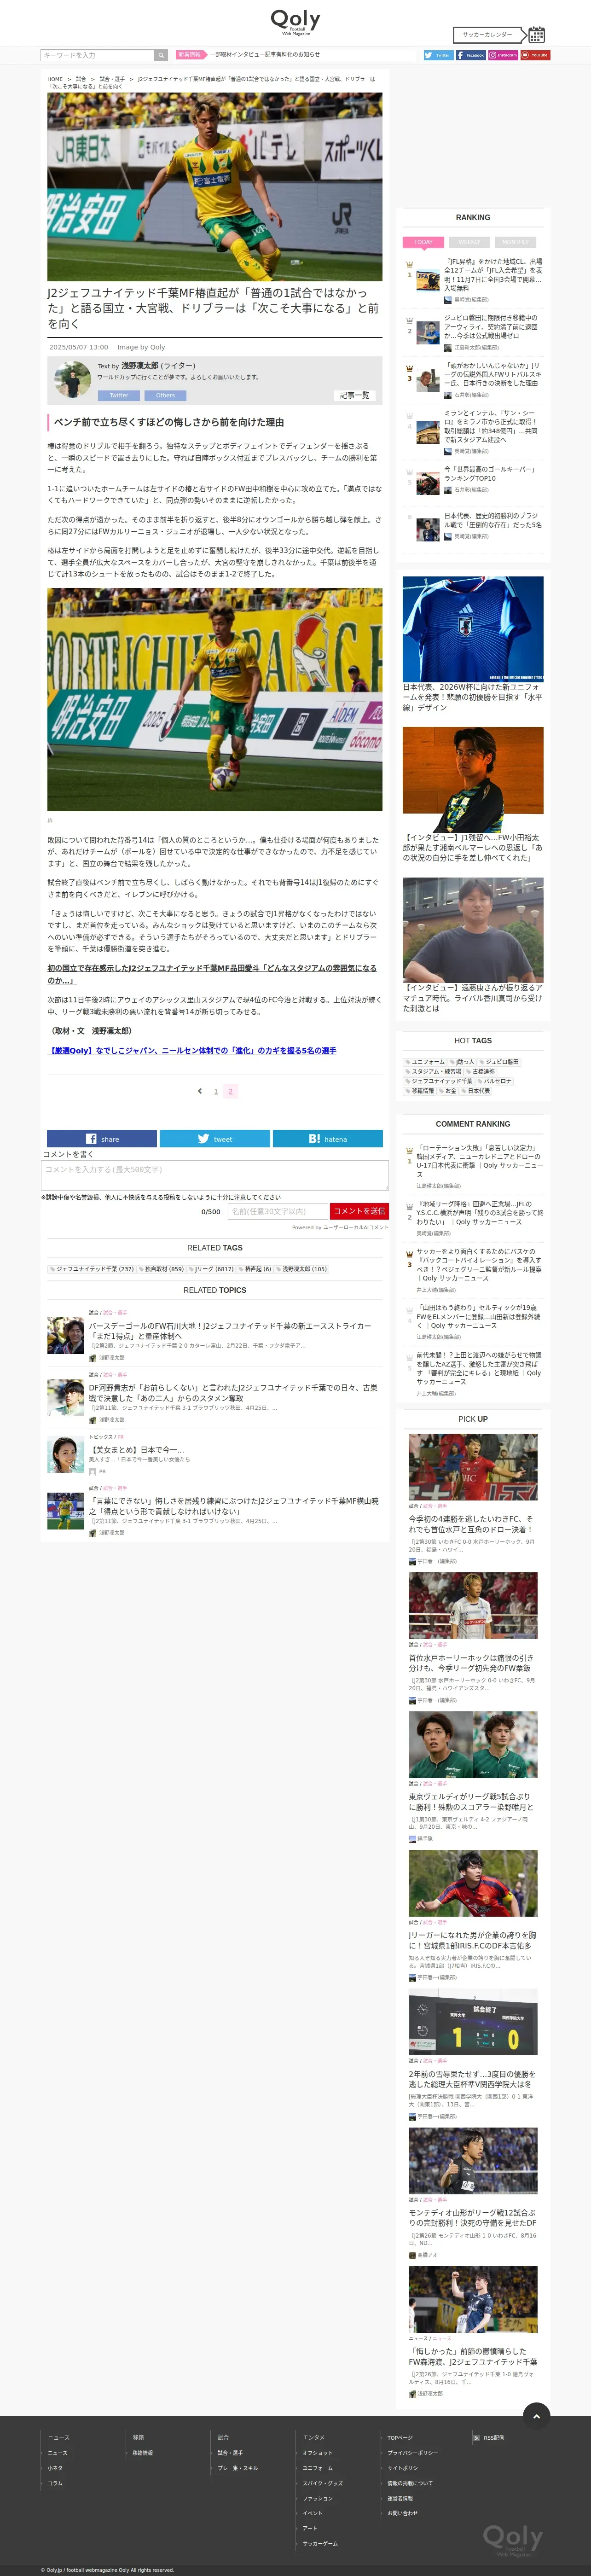Open PR topic 【美女まとめ】日本で今一
The image size is (591, 2576).
pos(138,1449)
